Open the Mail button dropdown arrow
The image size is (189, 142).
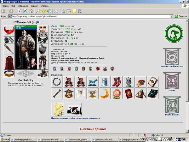[x=59, y=11]
